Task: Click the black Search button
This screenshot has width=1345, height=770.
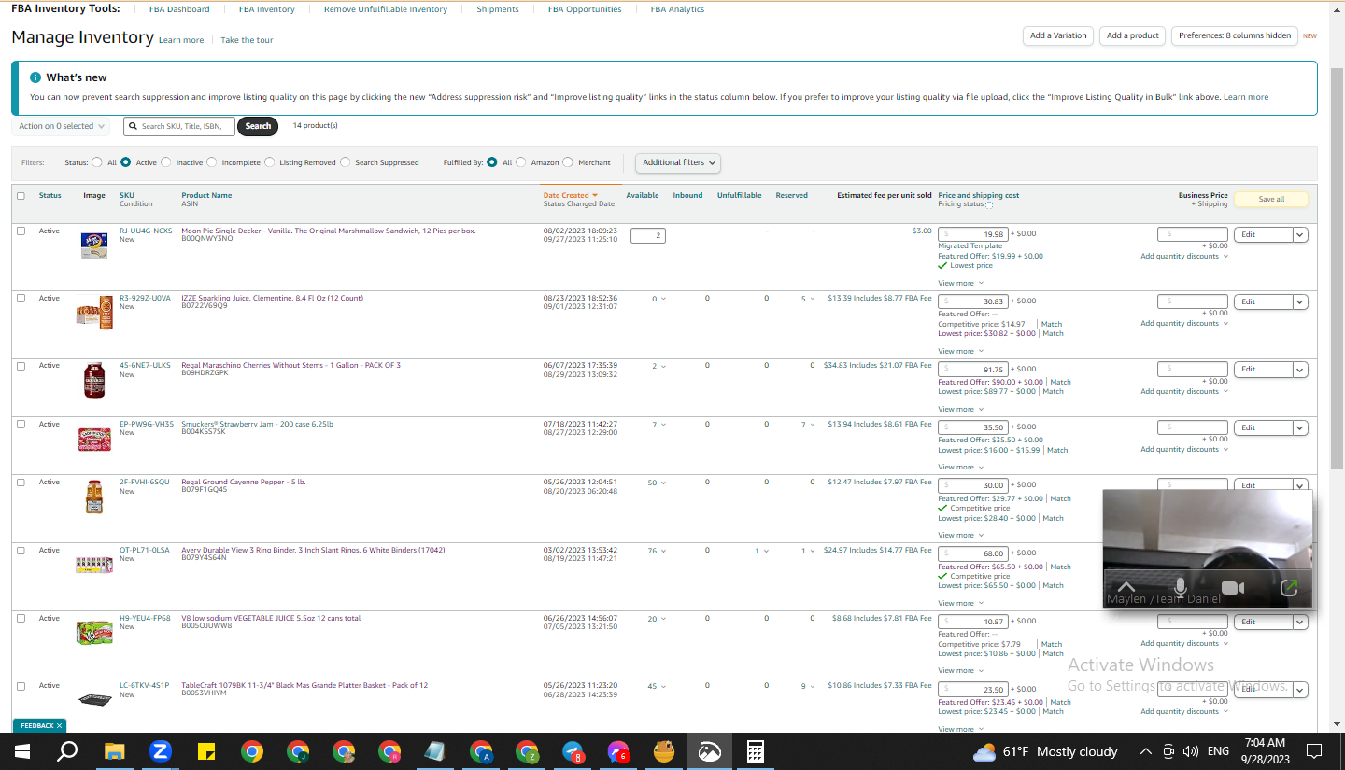Action: 258,126
